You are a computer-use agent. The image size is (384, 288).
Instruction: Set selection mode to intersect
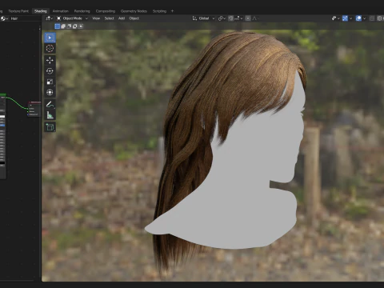(81, 26)
